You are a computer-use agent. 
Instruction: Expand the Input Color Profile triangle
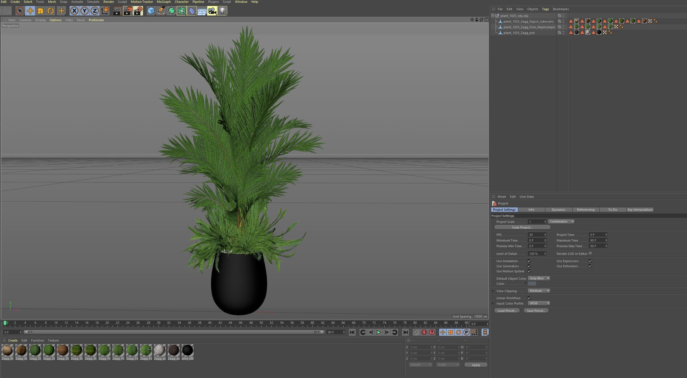(x=493, y=303)
